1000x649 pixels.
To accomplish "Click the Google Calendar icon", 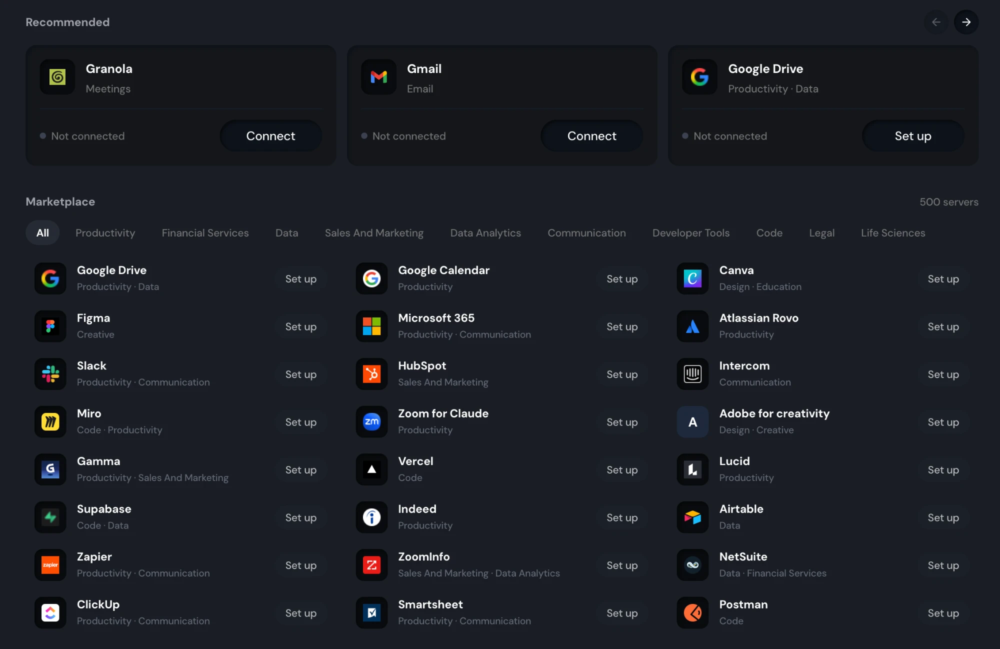I will pyautogui.click(x=371, y=278).
